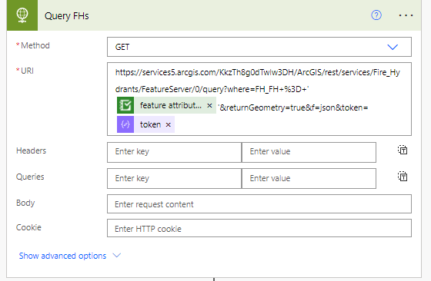This screenshot has height=281, width=431.
Task: Open the Method dropdown showing GET
Action: [x=259, y=47]
